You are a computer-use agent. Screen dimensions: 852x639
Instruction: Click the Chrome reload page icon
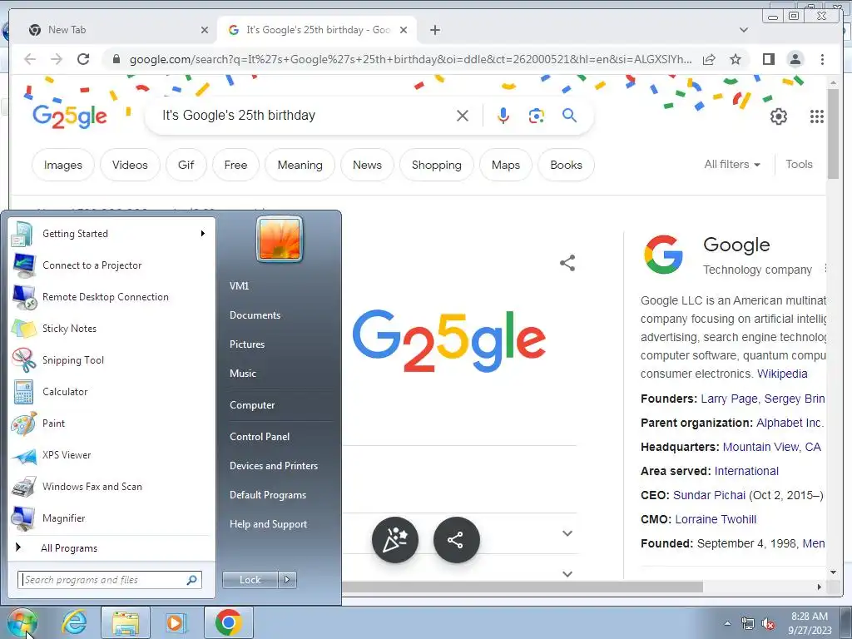(x=83, y=59)
